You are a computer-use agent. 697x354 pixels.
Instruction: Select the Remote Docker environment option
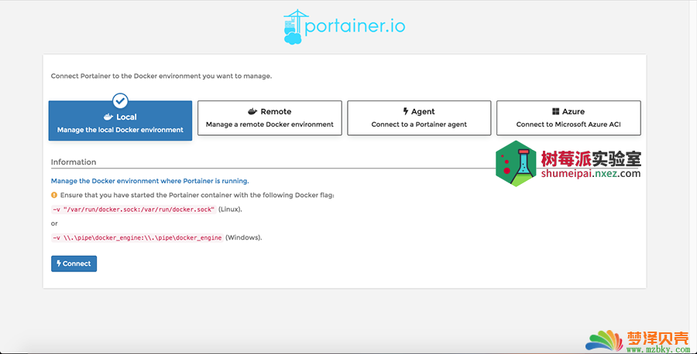[x=270, y=118]
